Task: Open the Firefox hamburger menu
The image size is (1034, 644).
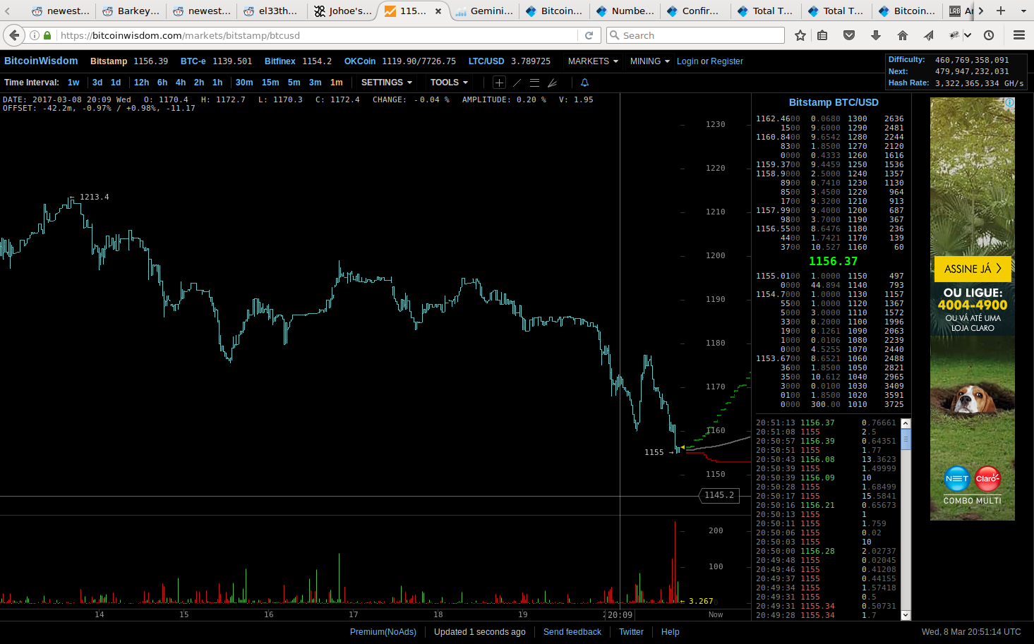Action: click(x=1018, y=35)
